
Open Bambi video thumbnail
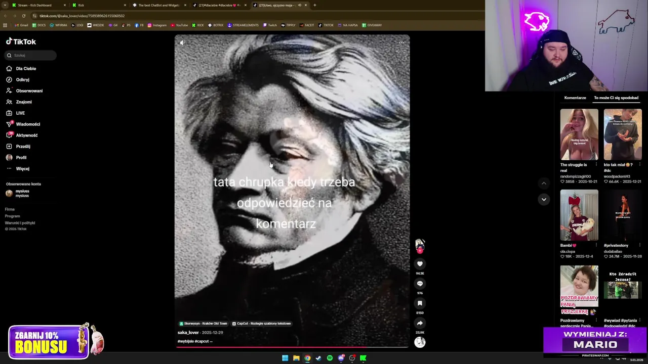(x=579, y=215)
